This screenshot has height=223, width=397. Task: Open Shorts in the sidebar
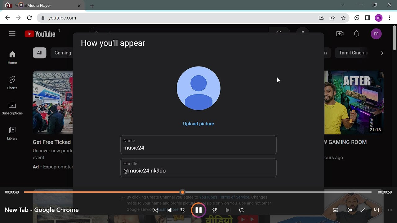pos(12,83)
